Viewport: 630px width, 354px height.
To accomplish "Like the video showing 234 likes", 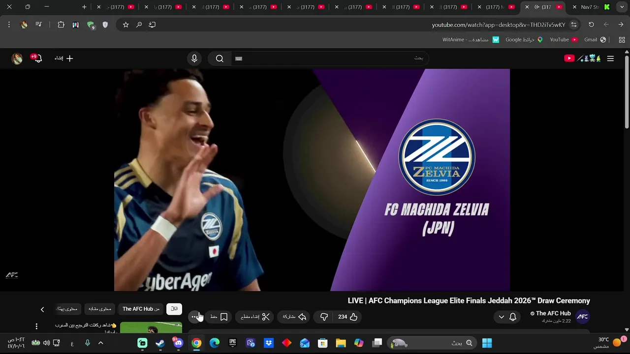I will click(347, 317).
